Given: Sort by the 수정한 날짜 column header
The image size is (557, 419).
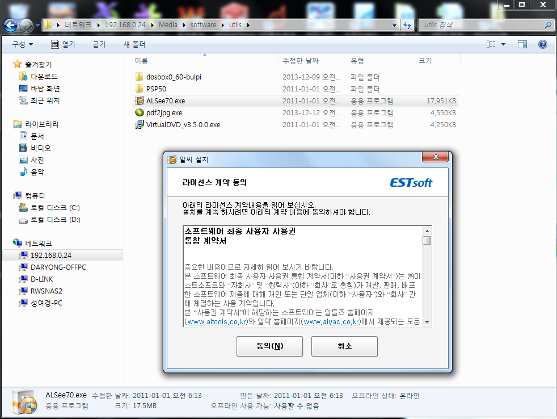Looking at the screenshot, I should pyautogui.click(x=313, y=61).
